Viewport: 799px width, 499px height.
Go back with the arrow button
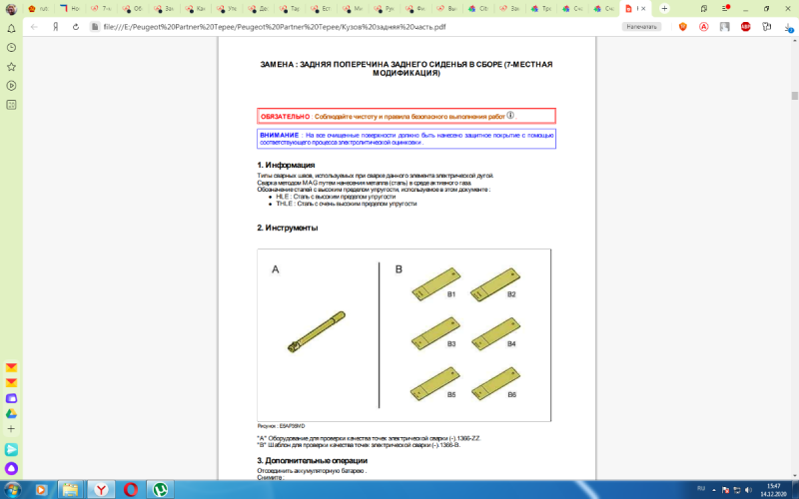(x=34, y=27)
